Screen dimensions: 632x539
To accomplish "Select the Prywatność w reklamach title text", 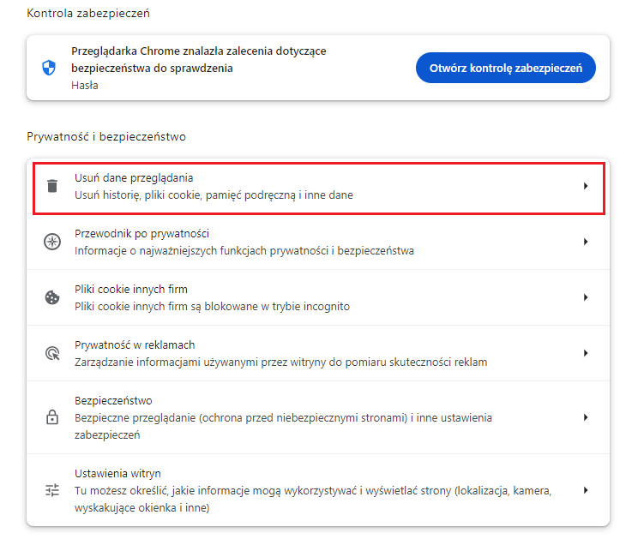I will click(x=135, y=344).
